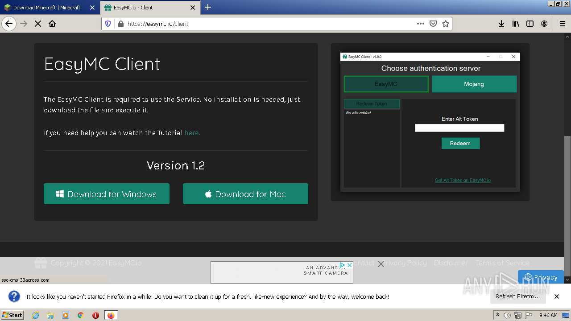Screen dimensions: 571x321
Task: Click the smart camera advertisement
Action: pyautogui.click(x=282, y=272)
